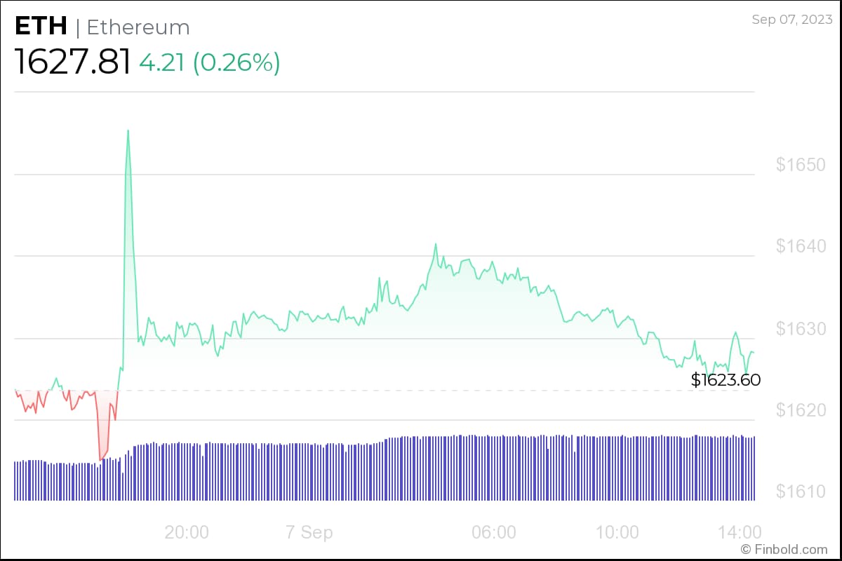This screenshot has width=842, height=561.
Task: Click the peak of the green price spike
Action: point(128,130)
